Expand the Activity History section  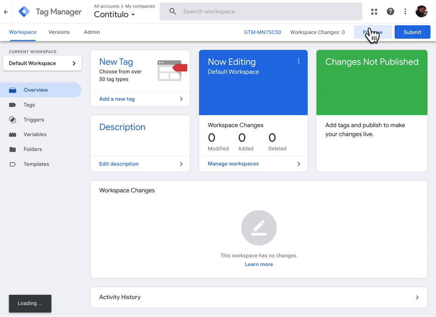click(x=259, y=297)
